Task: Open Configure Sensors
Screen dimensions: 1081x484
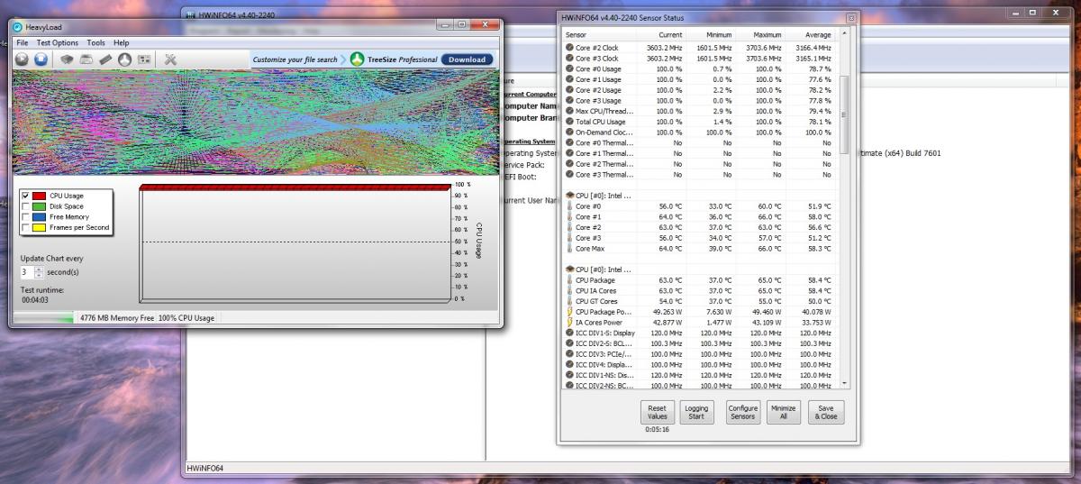Action: (x=743, y=412)
